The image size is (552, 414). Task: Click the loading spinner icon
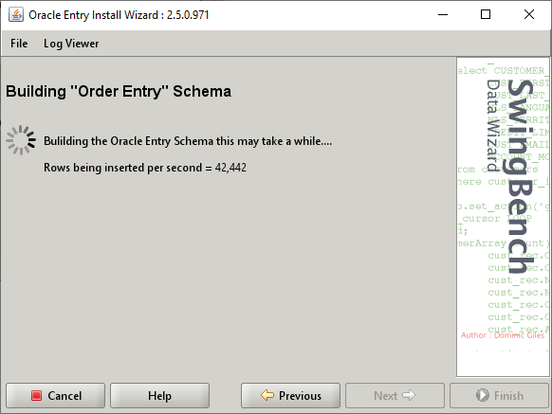pos(21,140)
